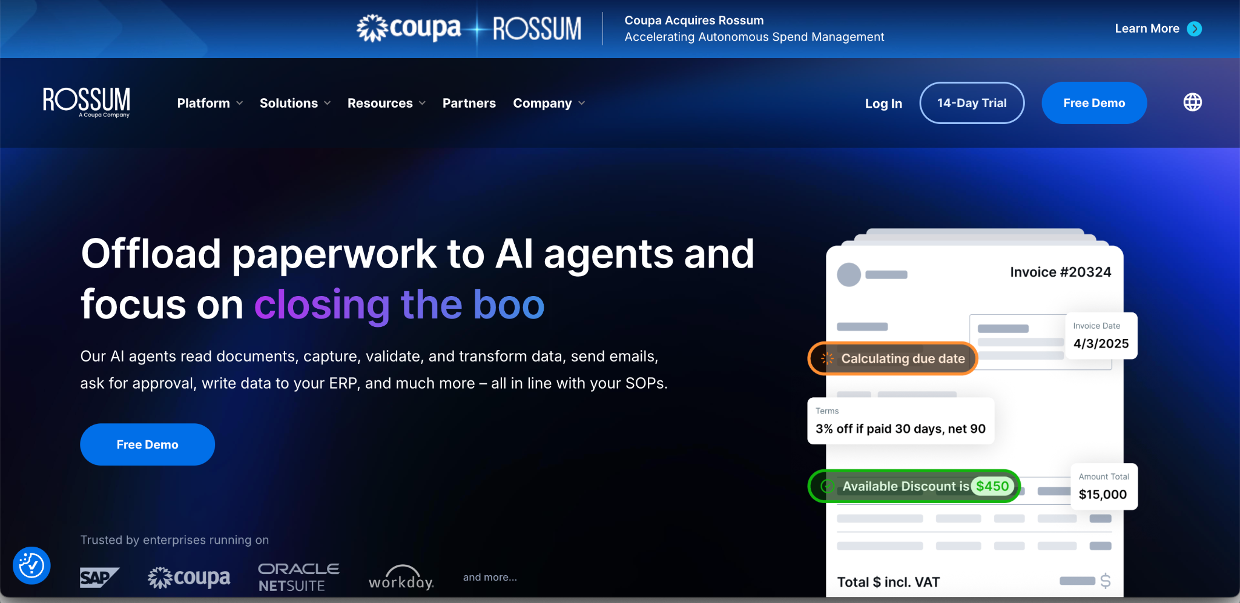Click the Invoice #20324 heading
Viewport: 1240px width, 603px height.
[x=1060, y=272]
